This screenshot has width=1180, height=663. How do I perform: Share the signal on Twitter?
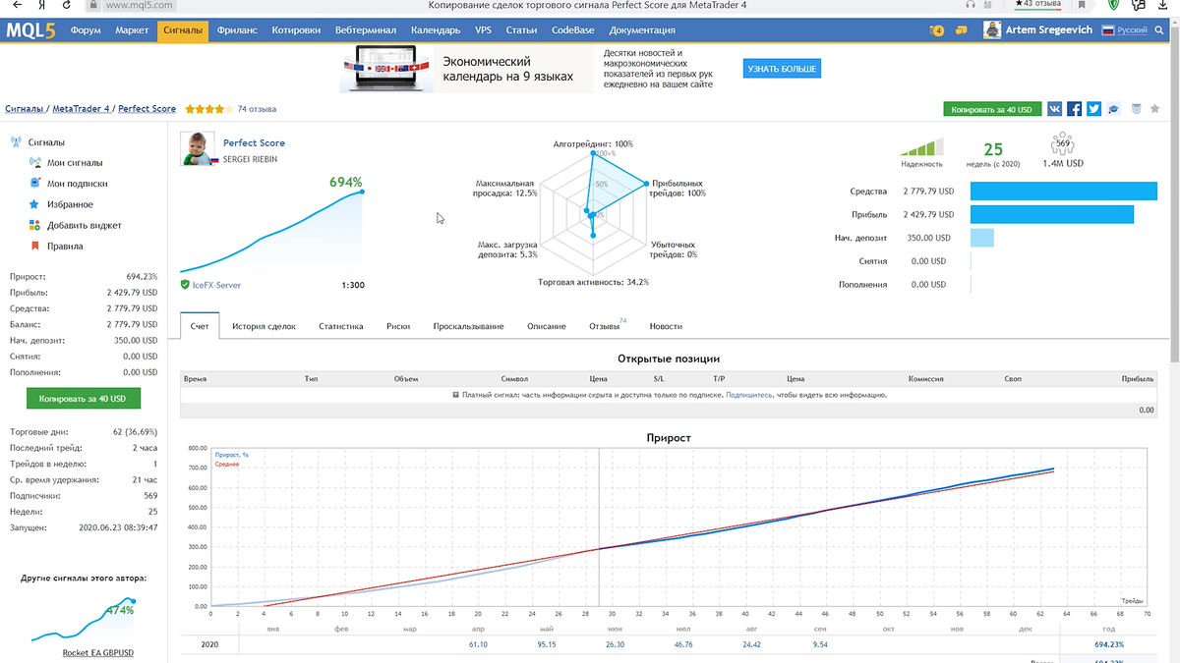pyautogui.click(x=1094, y=109)
